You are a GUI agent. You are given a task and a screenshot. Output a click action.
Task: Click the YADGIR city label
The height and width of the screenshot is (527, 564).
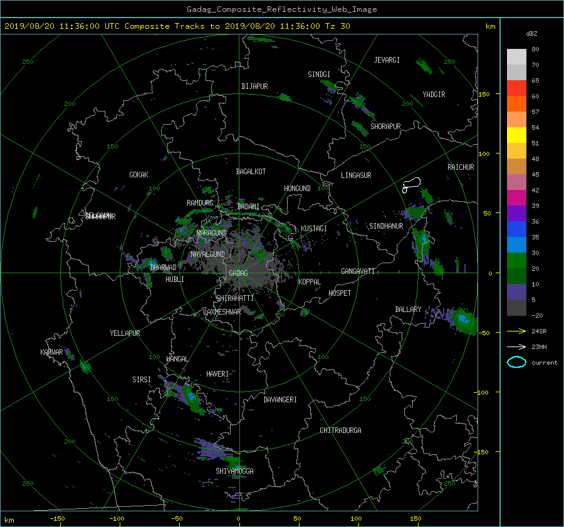tap(434, 95)
